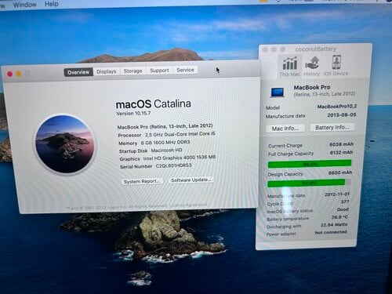This screenshot has height=294, width=392.
Task: Open Battery Info details
Action: tap(332, 127)
